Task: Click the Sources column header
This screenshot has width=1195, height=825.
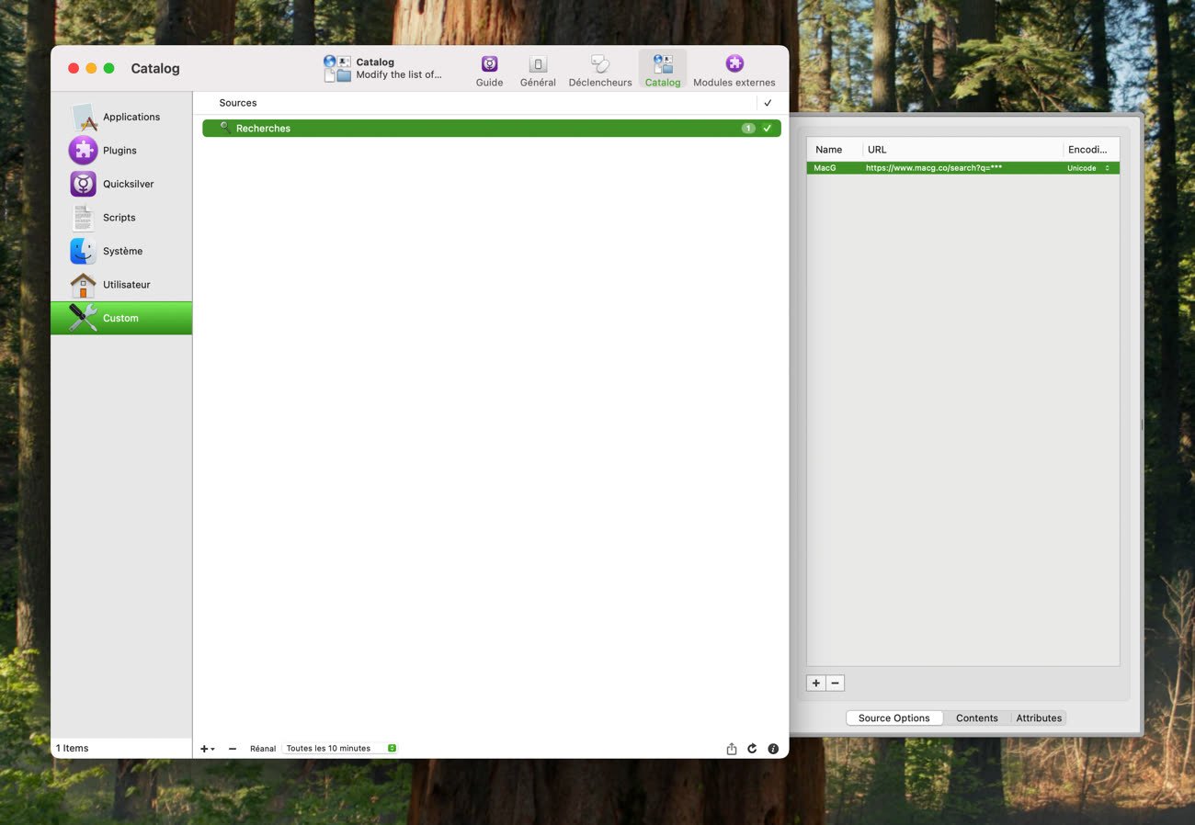Action: pyautogui.click(x=238, y=103)
